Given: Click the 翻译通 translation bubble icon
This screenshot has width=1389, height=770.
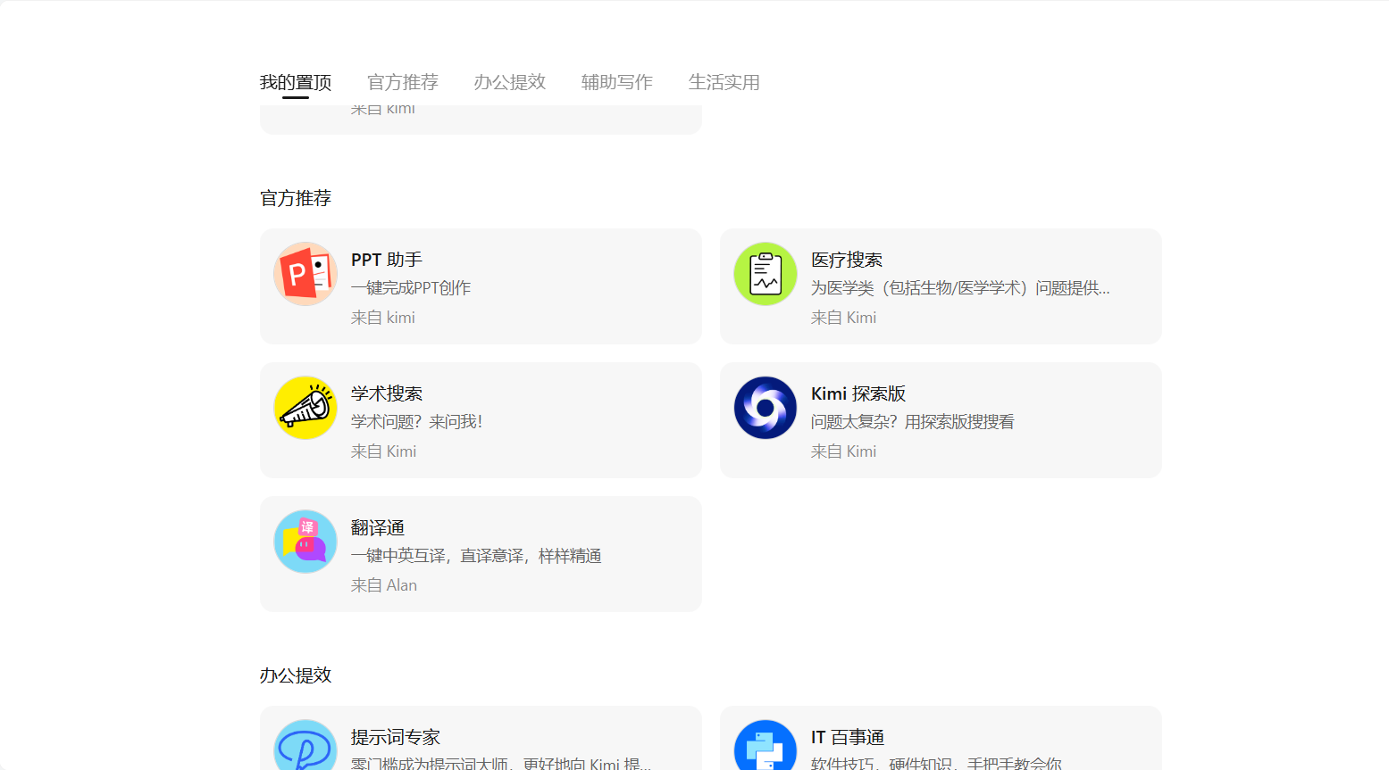Looking at the screenshot, I should click(x=305, y=542).
